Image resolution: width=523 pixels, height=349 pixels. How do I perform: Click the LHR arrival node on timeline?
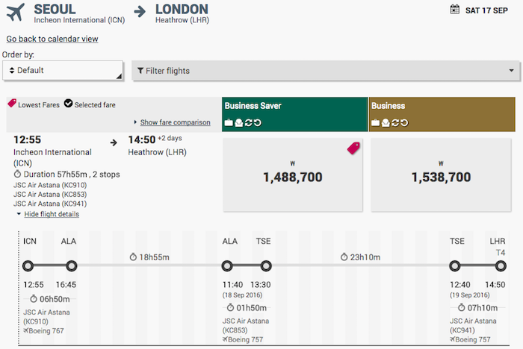click(501, 266)
